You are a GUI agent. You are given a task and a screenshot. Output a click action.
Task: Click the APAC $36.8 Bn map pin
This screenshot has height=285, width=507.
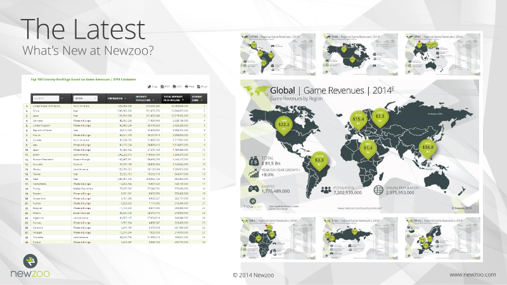click(428, 148)
